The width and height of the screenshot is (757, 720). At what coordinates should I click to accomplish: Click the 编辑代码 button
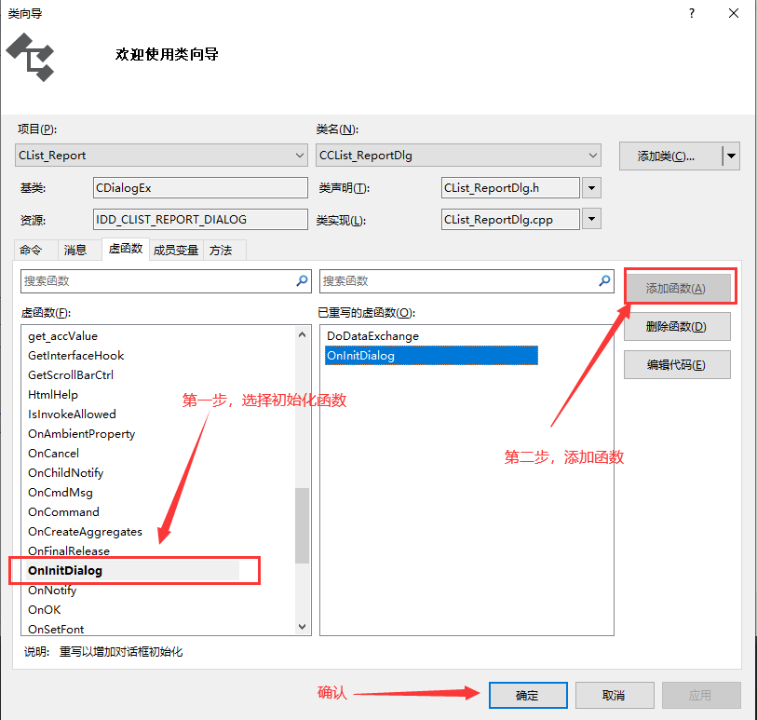pos(677,364)
